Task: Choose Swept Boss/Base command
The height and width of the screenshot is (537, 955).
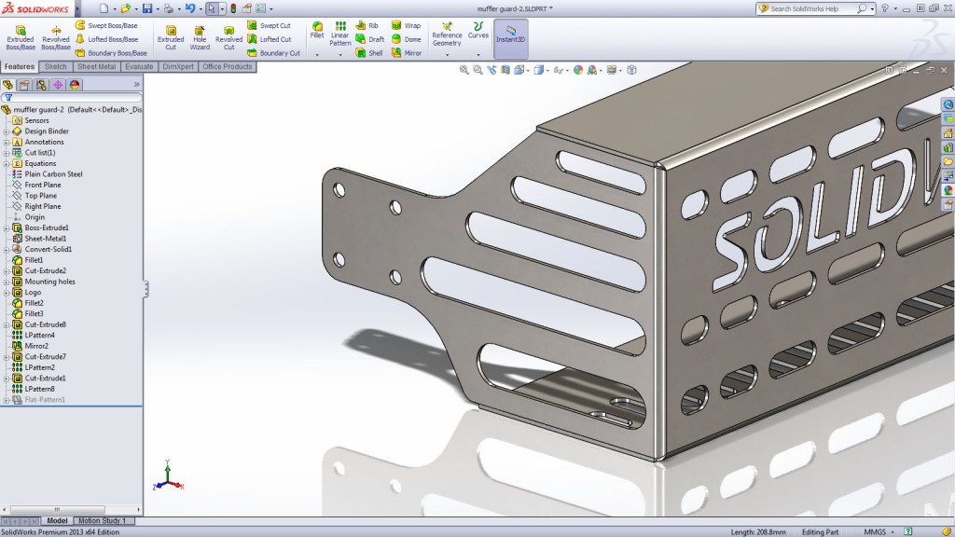Action: tap(106, 25)
